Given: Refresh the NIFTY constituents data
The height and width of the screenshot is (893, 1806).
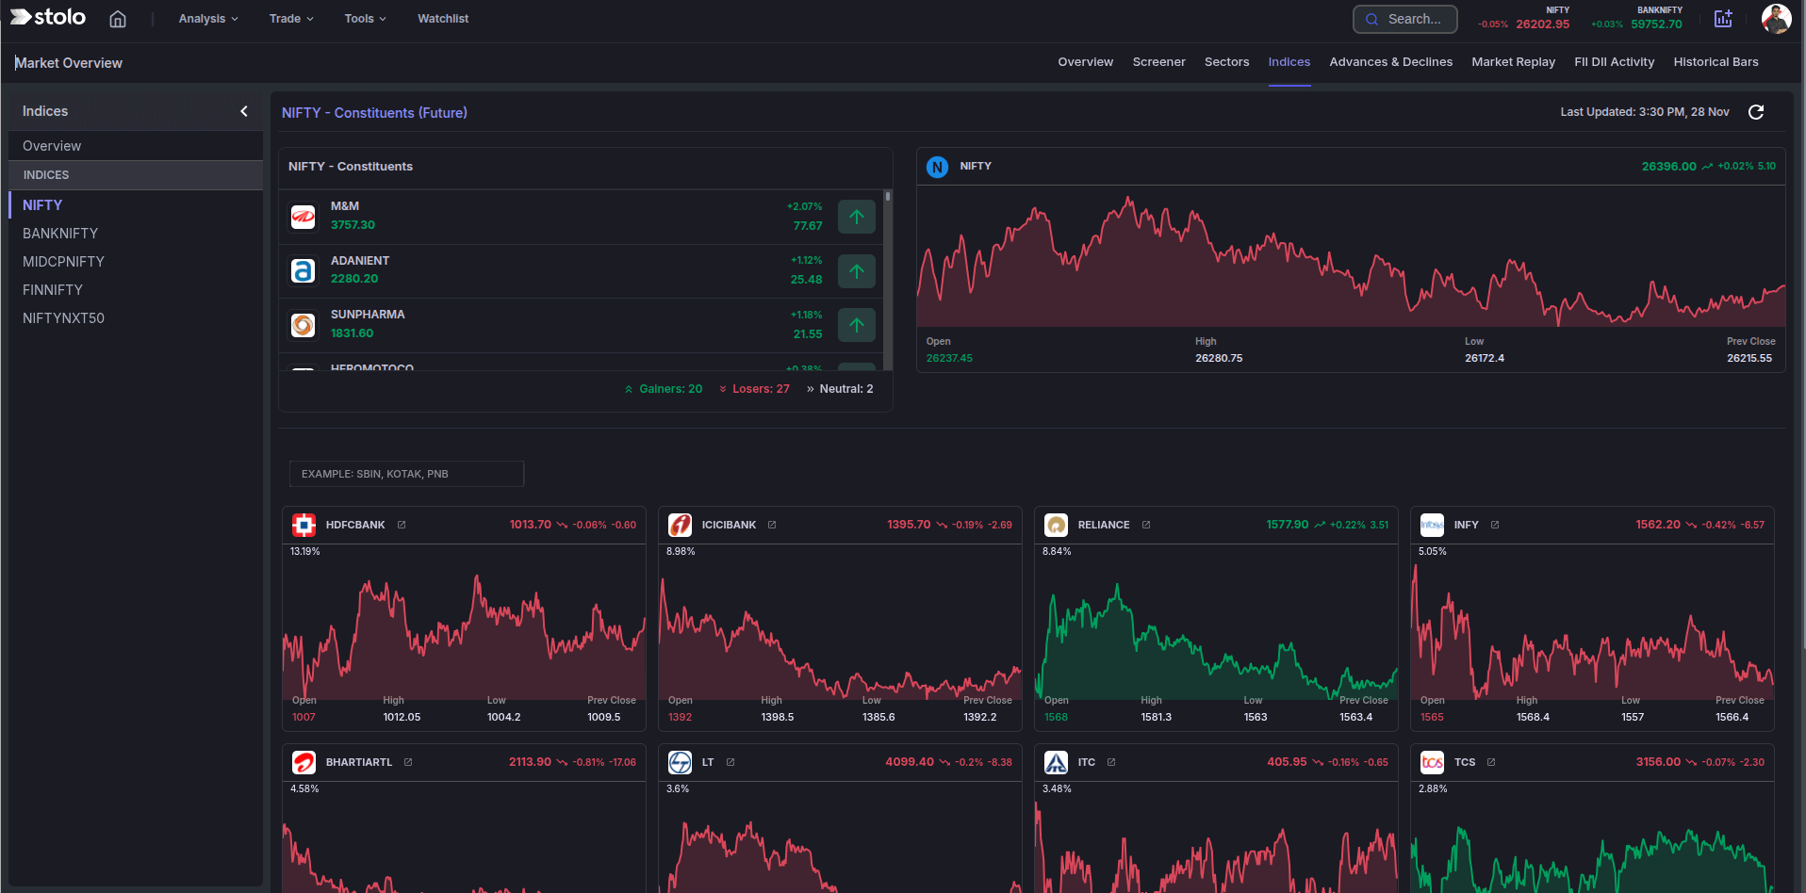Looking at the screenshot, I should pos(1756,112).
